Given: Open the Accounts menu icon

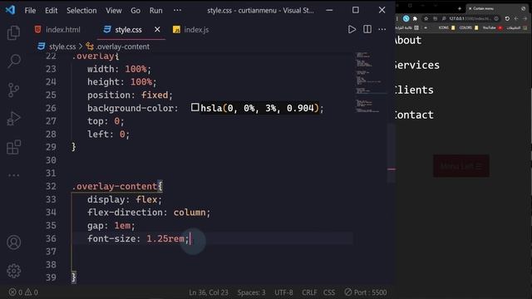Looking at the screenshot, I should click(x=13, y=243).
